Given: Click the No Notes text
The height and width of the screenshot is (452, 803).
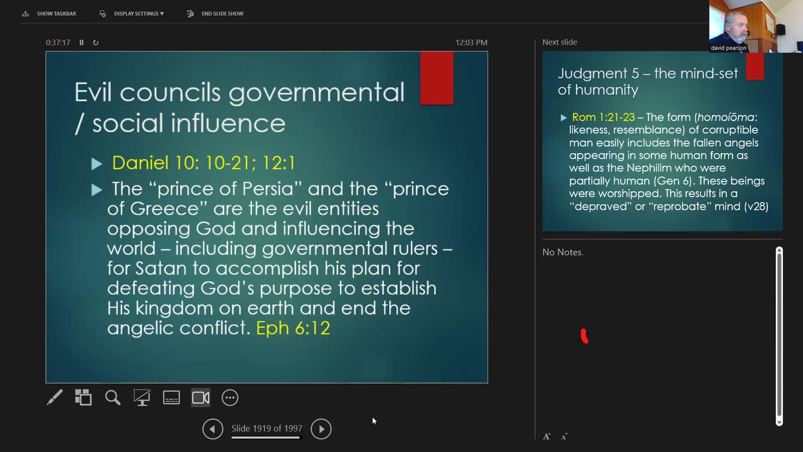Looking at the screenshot, I should coord(563,252).
